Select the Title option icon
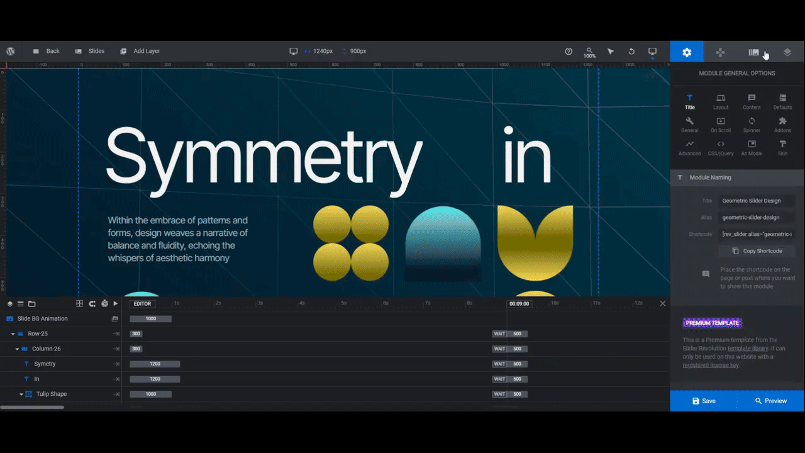The height and width of the screenshot is (453, 805). pyautogui.click(x=690, y=102)
